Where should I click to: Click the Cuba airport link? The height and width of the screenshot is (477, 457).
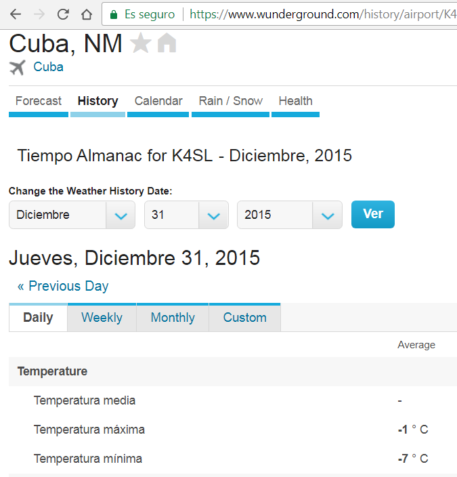[x=48, y=67]
